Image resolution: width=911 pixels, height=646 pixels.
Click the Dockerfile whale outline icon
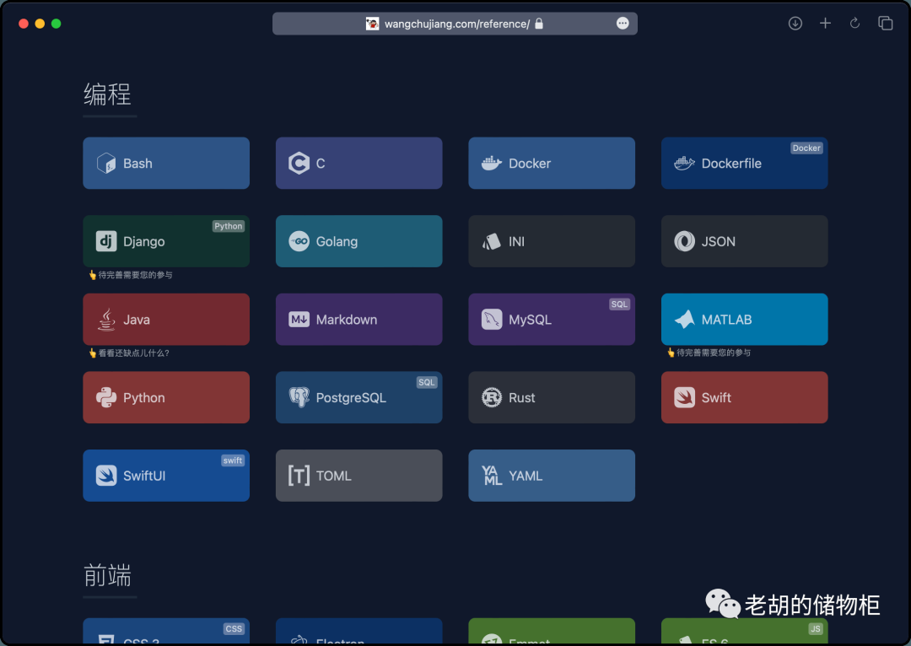tap(684, 164)
